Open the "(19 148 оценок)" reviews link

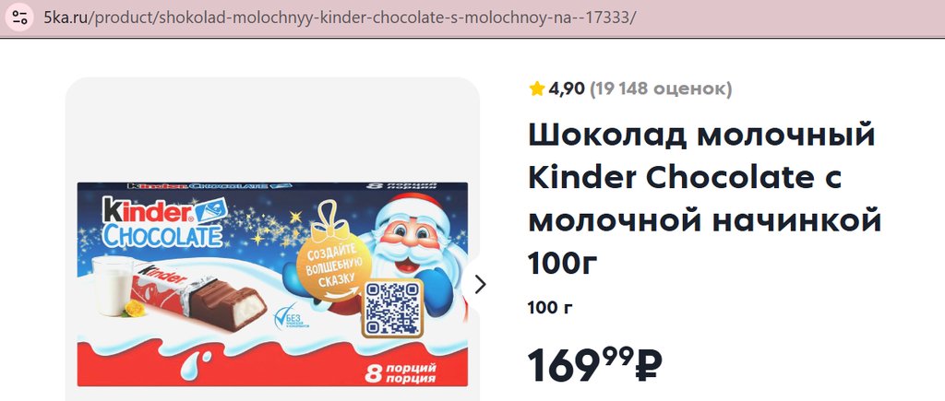tap(661, 89)
